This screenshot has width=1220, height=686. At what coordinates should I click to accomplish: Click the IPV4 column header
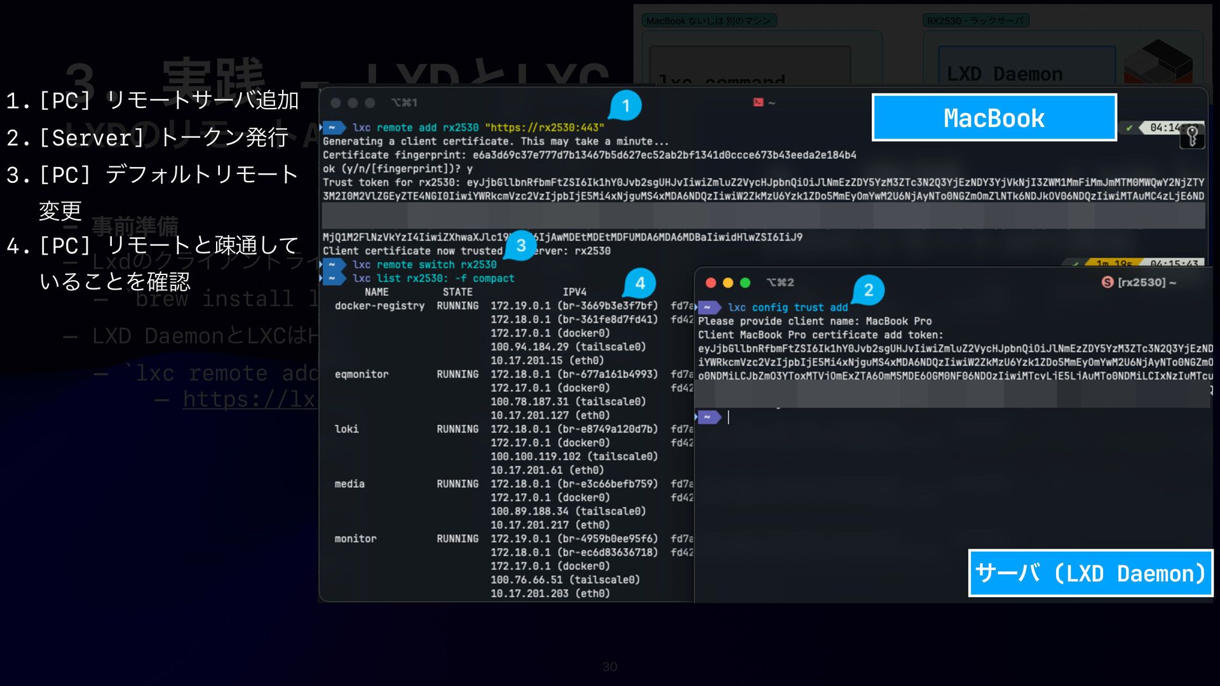[574, 292]
